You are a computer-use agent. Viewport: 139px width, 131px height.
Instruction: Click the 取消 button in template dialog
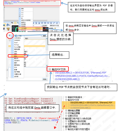tap(45, 79)
